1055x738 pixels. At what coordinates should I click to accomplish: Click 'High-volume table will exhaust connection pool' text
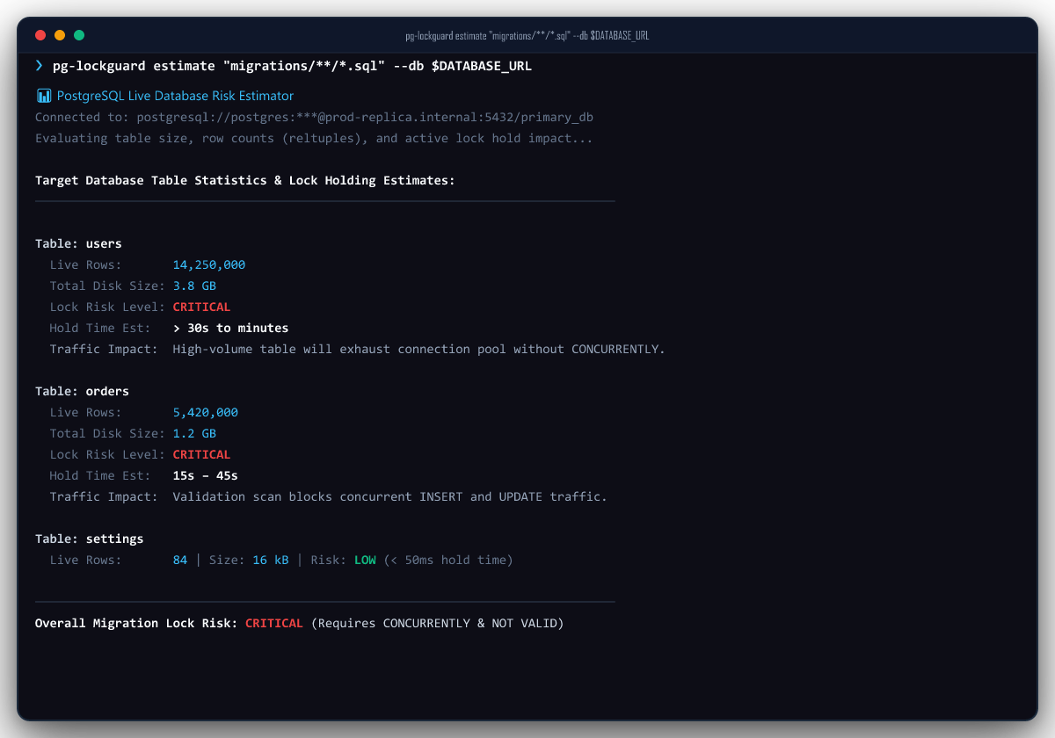(418, 349)
